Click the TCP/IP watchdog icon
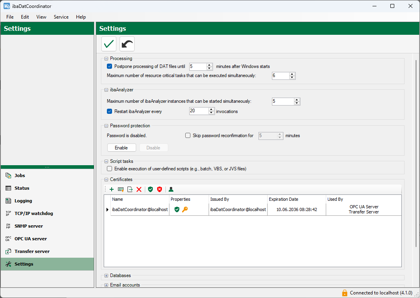The image size is (420, 298). click(x=8, y=213)
